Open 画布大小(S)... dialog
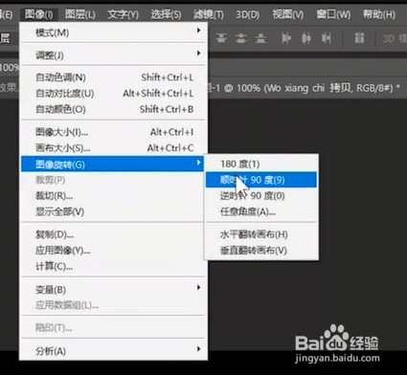This screenshot has height=375, width=407. [114, 148]
